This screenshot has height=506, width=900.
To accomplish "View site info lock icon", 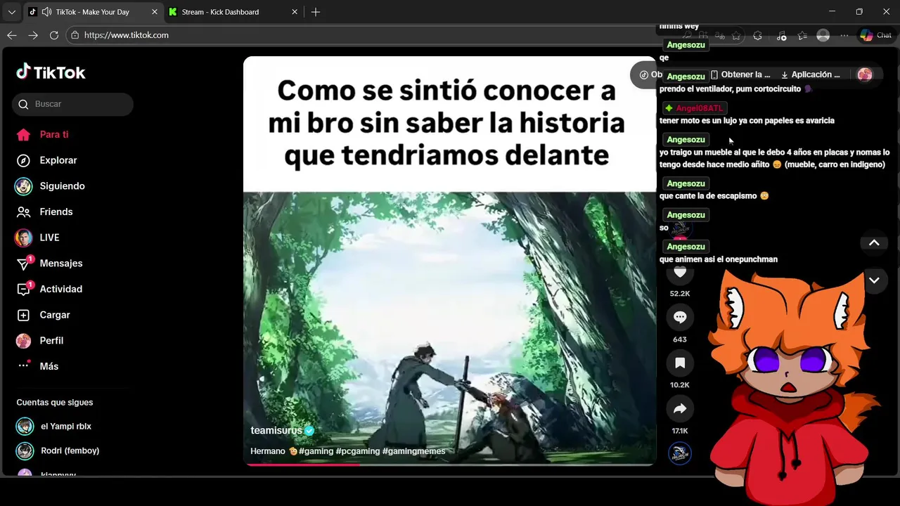I will (75, 35).
